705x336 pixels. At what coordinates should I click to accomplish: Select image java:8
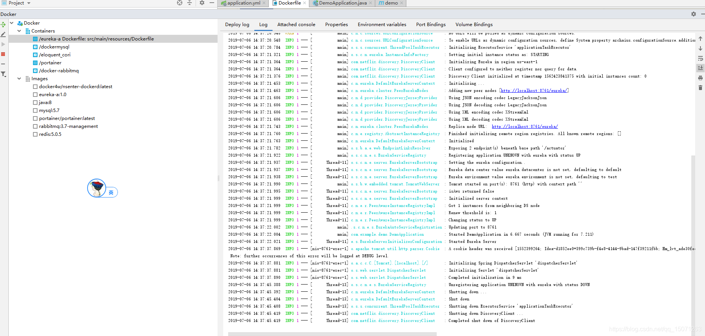point(45,102)
